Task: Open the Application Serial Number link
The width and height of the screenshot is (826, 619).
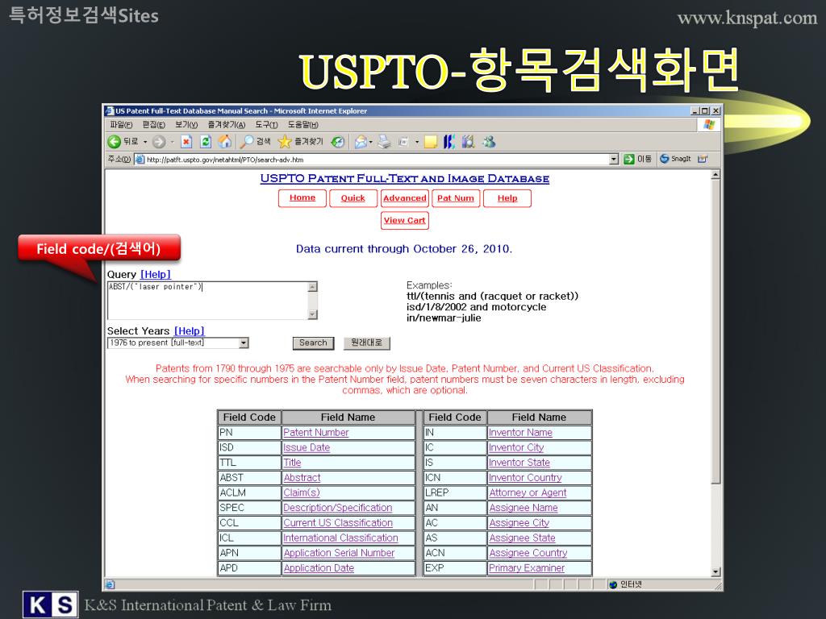Action: point(340,553)
